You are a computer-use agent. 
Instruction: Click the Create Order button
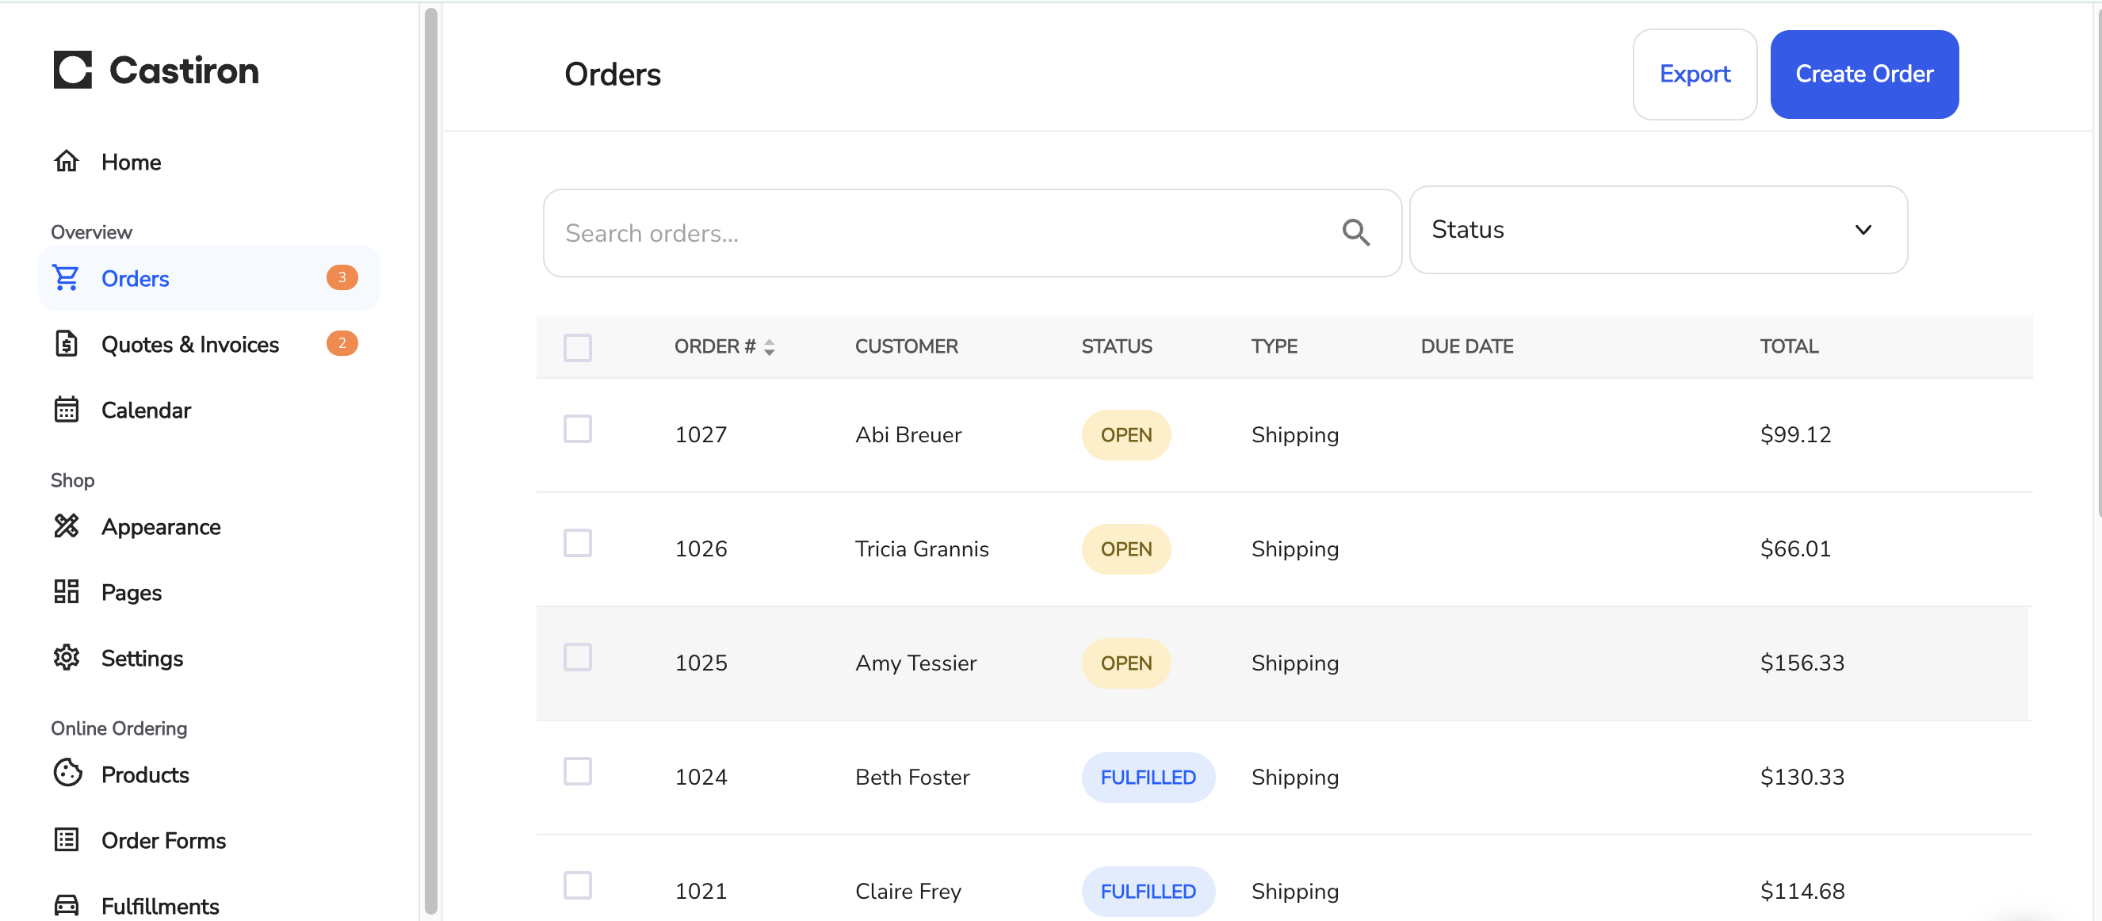[x=1863, y=75]
